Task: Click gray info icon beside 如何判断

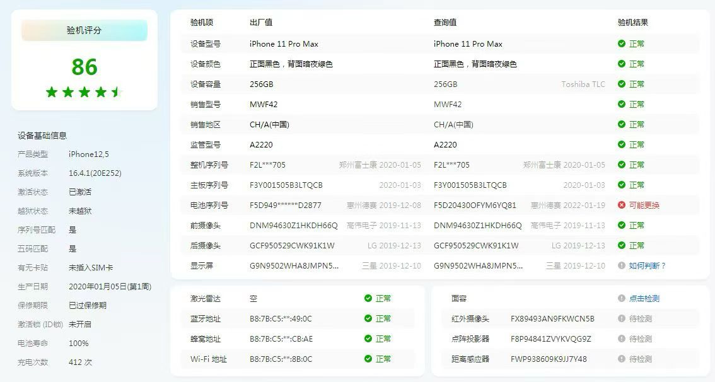Action: [622, 266]
